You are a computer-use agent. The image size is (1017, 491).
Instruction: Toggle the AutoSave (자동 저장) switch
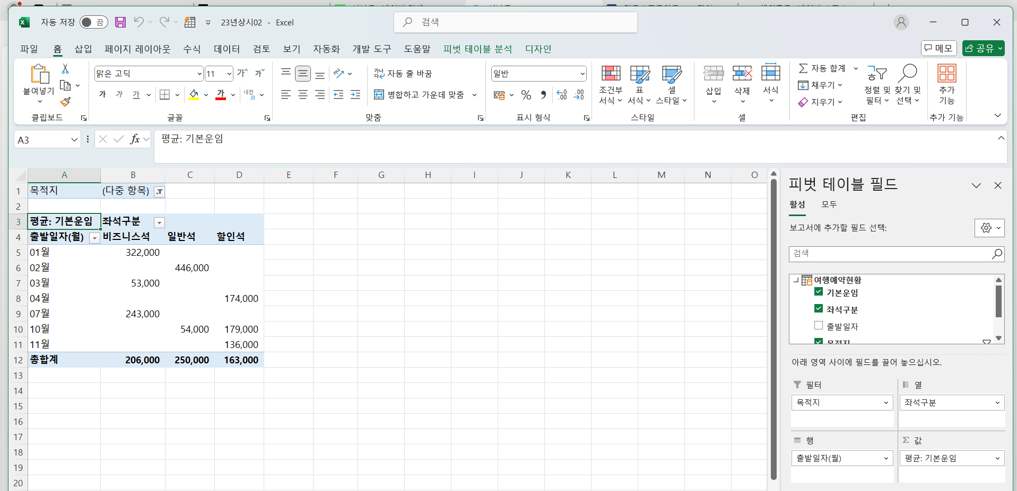[93, 22]
